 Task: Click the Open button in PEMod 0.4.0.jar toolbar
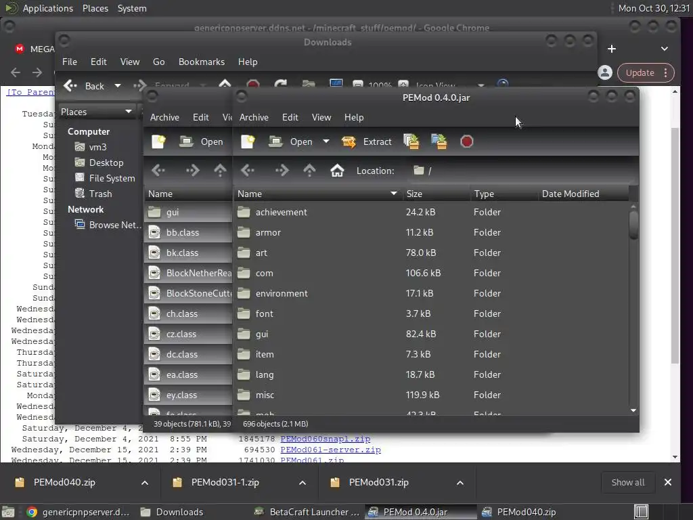tap(290, 142)
